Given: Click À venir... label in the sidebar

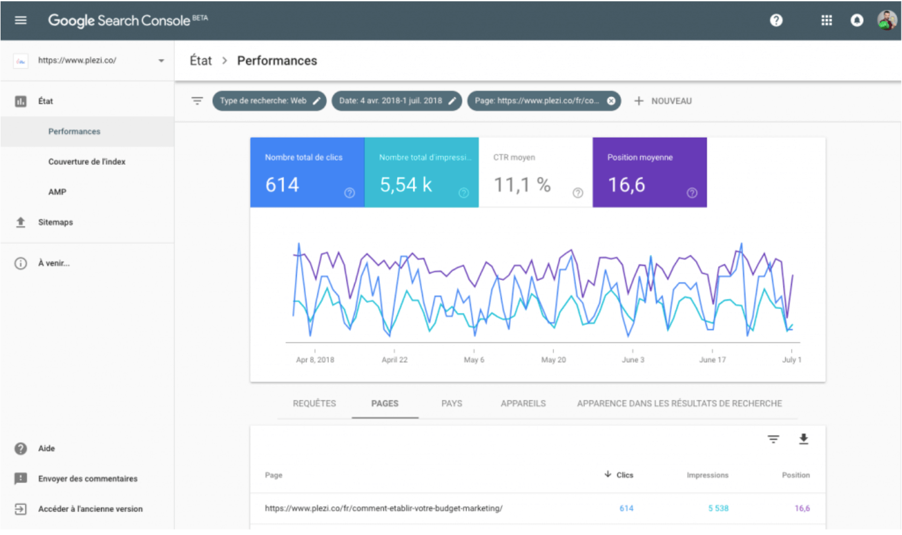Looking at the screenshot, I should click(54, 263).
